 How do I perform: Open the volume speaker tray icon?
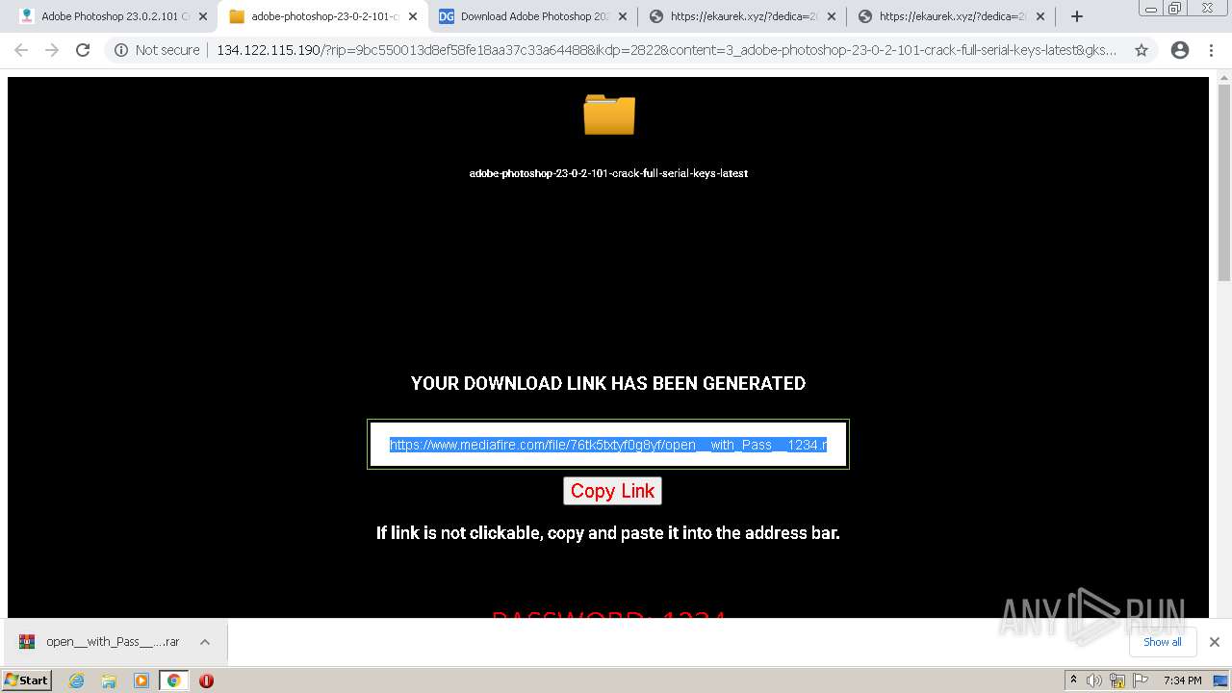pos(1094,680)
